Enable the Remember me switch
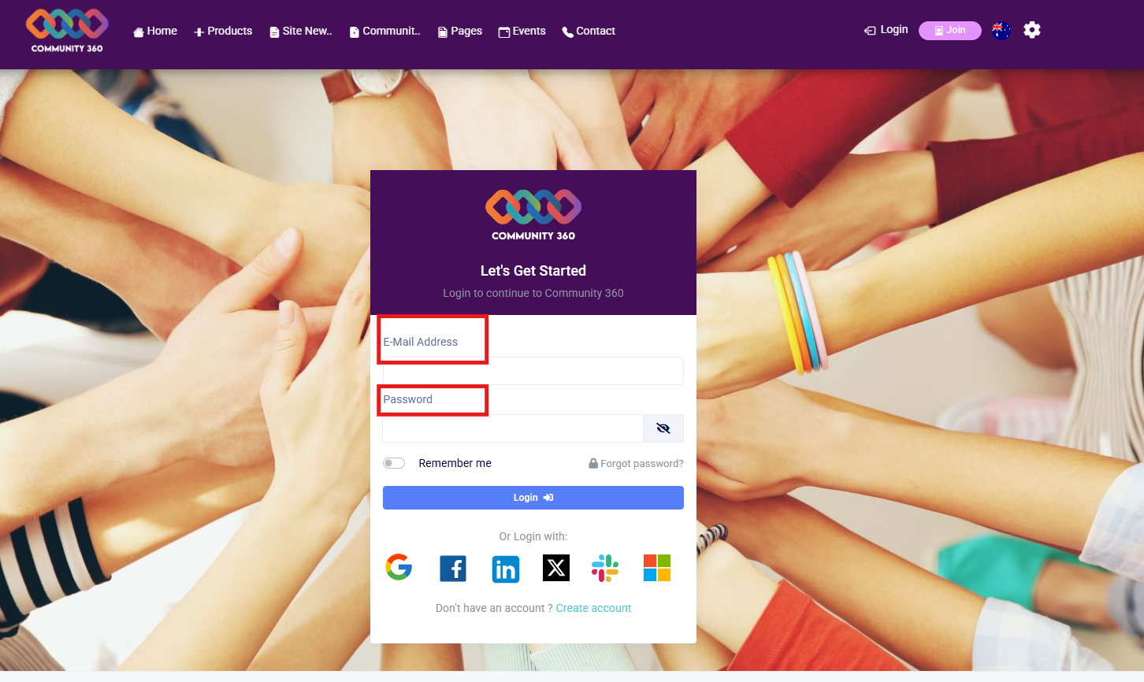 (x=394, y=463)
